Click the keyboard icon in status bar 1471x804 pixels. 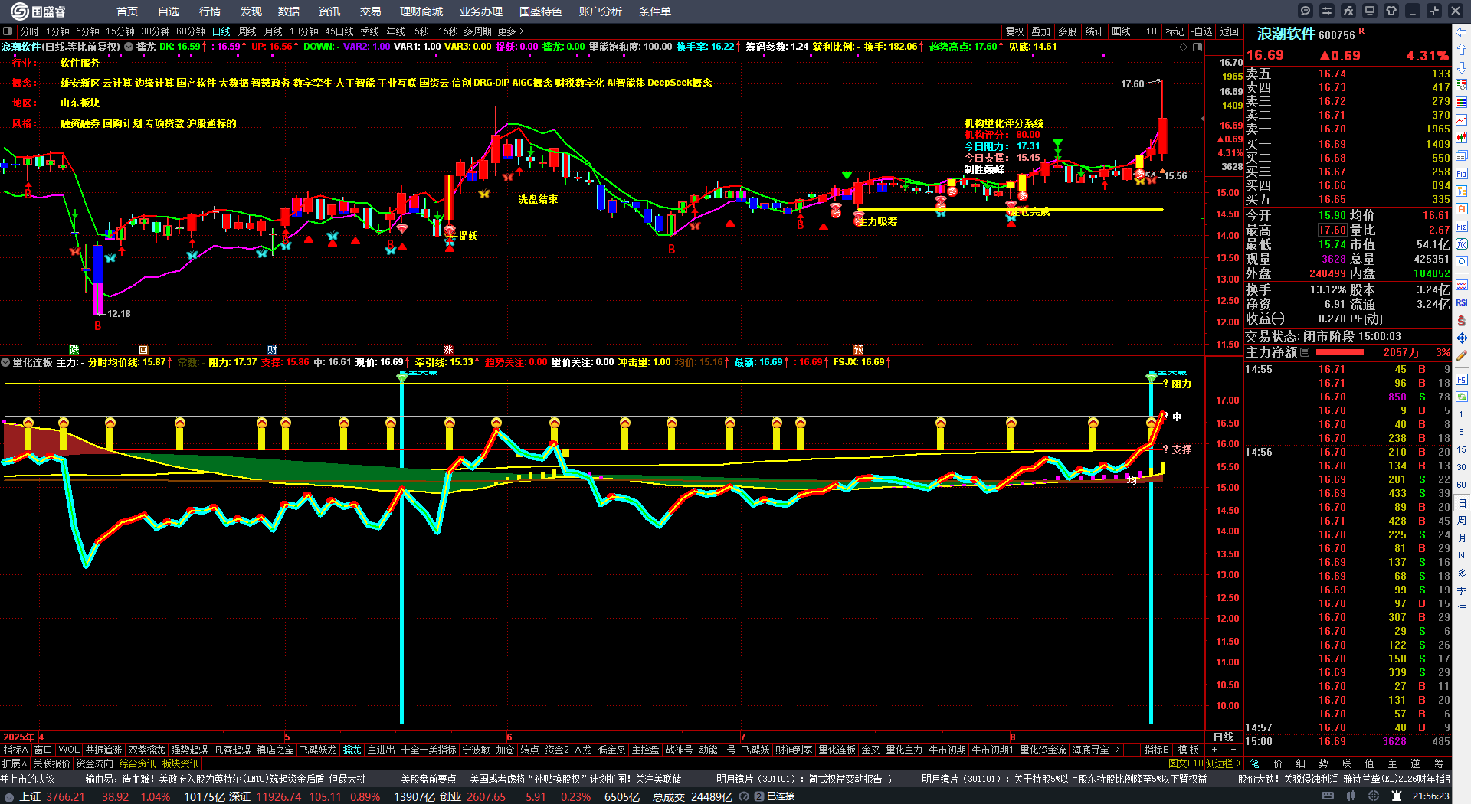[1328, 796]
